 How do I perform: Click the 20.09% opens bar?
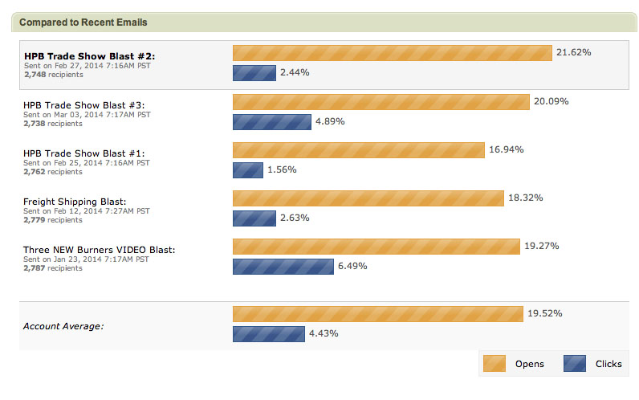381,102
